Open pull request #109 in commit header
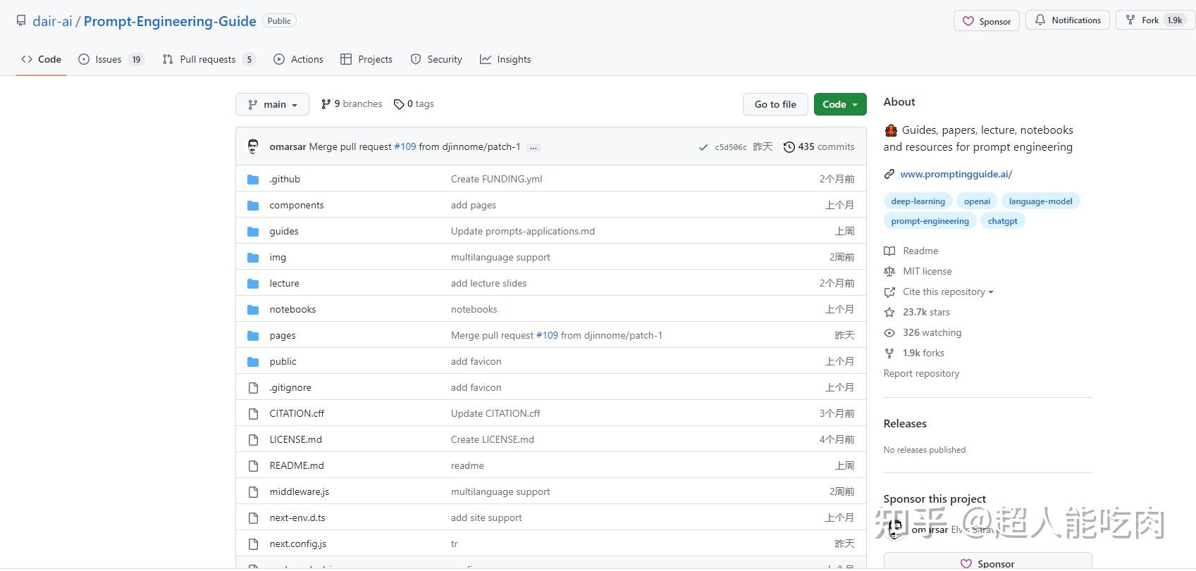Image resolution: width=1196 pixels, height=571 pixels. 405,147
